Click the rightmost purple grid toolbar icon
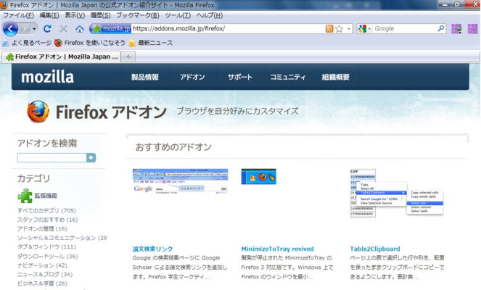This screenshot has width=481, height=290. 472,29
